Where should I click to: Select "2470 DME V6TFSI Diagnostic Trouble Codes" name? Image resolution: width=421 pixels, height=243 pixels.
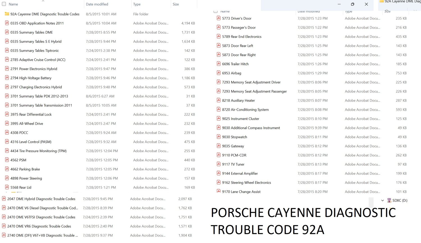tap(41, 217)
